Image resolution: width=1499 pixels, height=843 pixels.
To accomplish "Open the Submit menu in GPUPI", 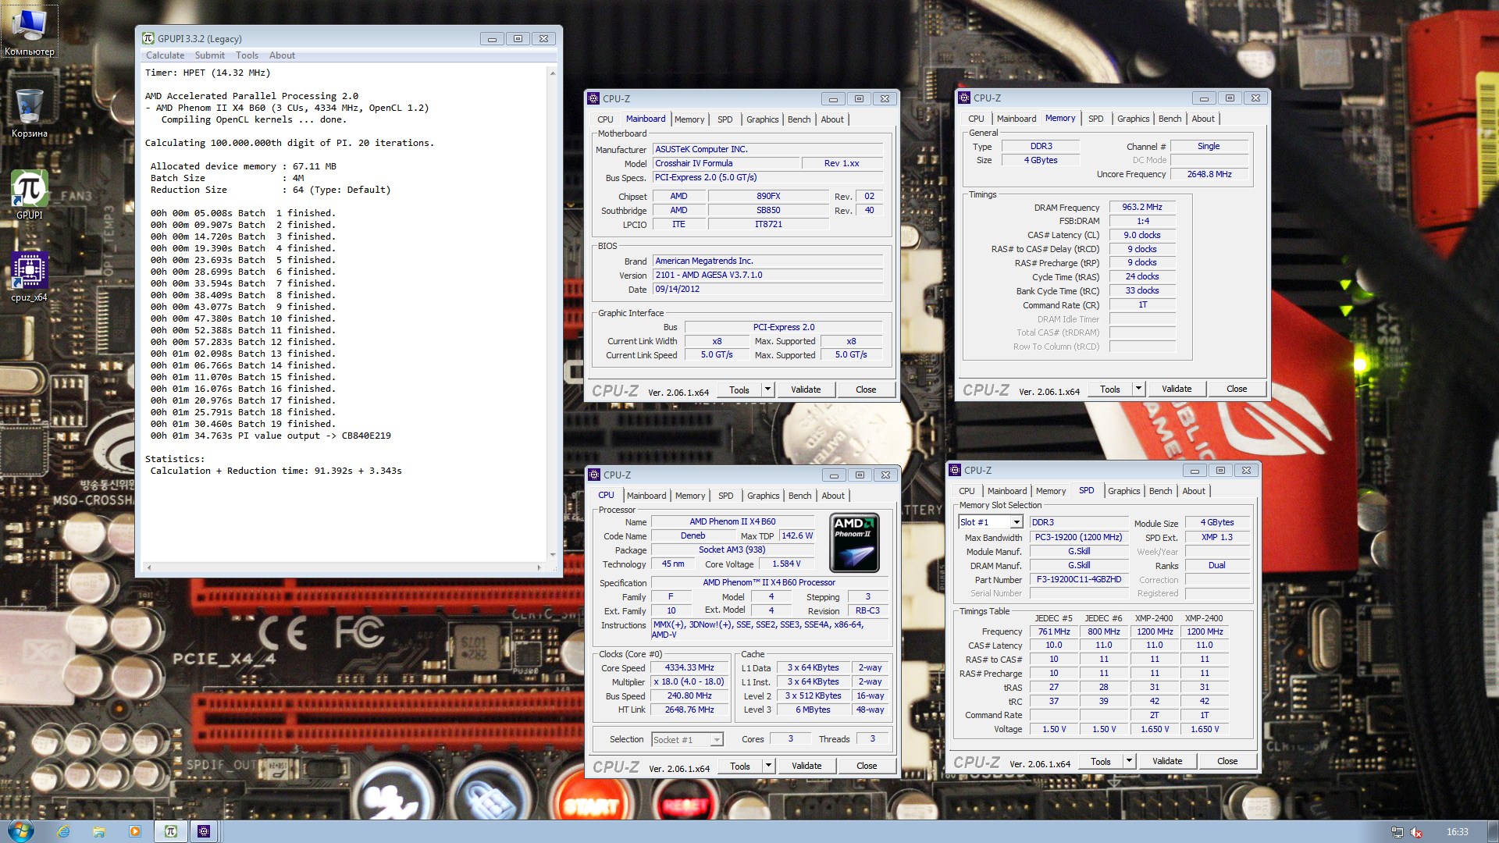I will point(210,55).
